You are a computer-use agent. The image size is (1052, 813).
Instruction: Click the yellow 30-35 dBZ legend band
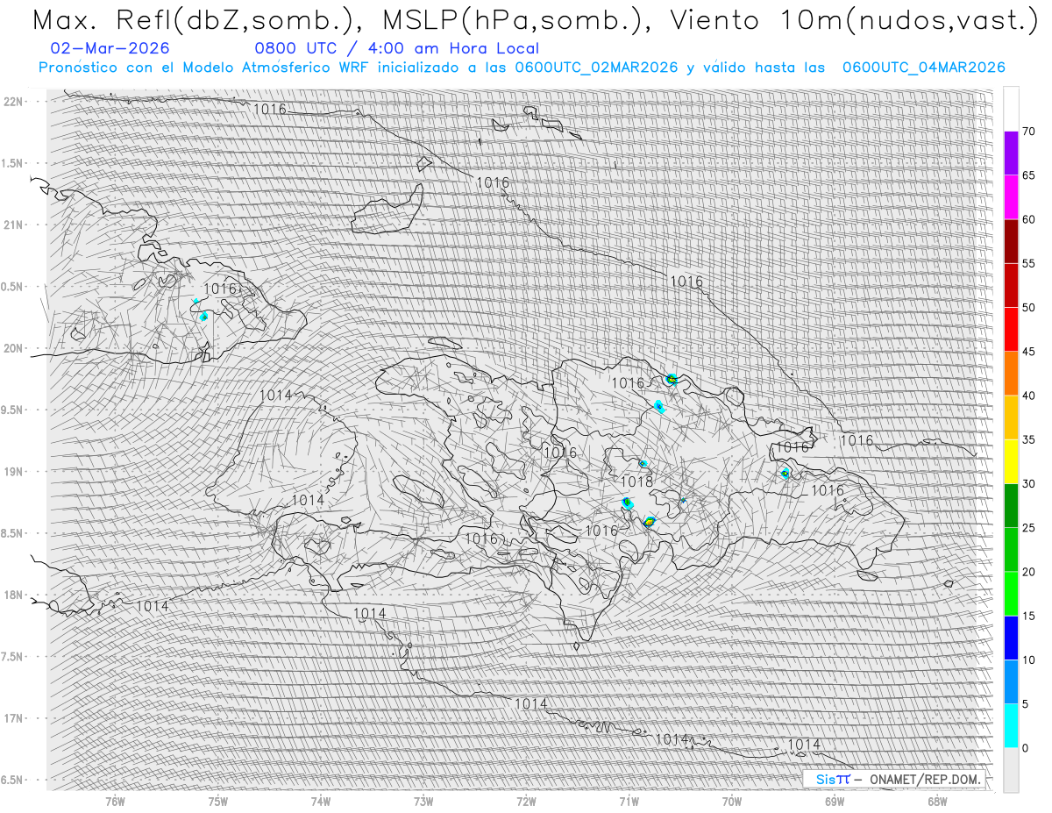(1011, 461)
